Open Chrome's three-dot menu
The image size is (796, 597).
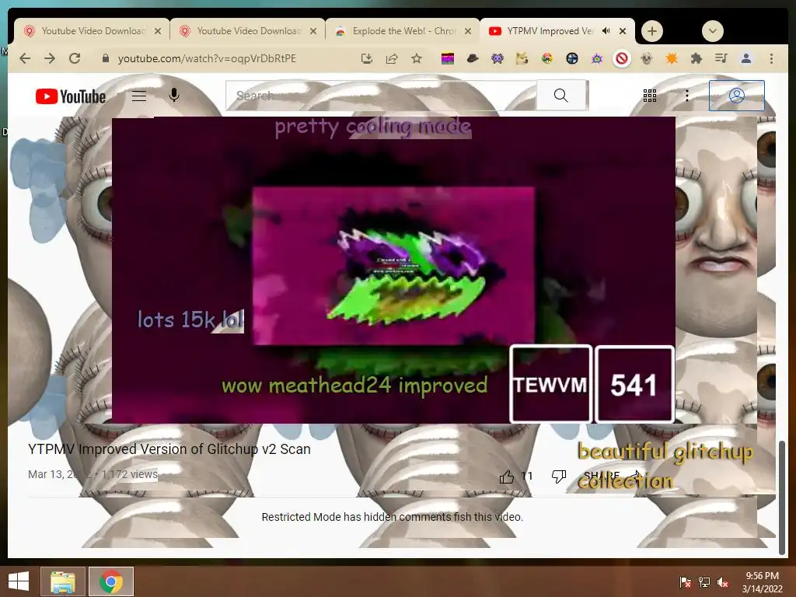[771, 59]
